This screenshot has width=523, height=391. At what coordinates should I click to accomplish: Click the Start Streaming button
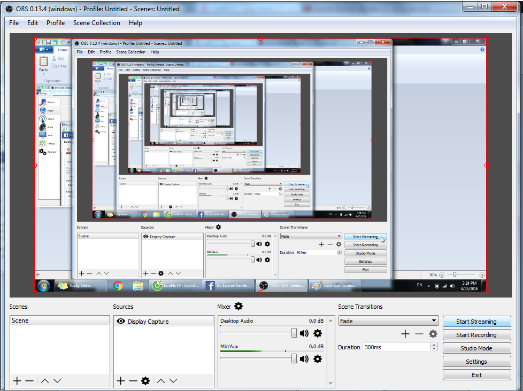click(476, 322)
